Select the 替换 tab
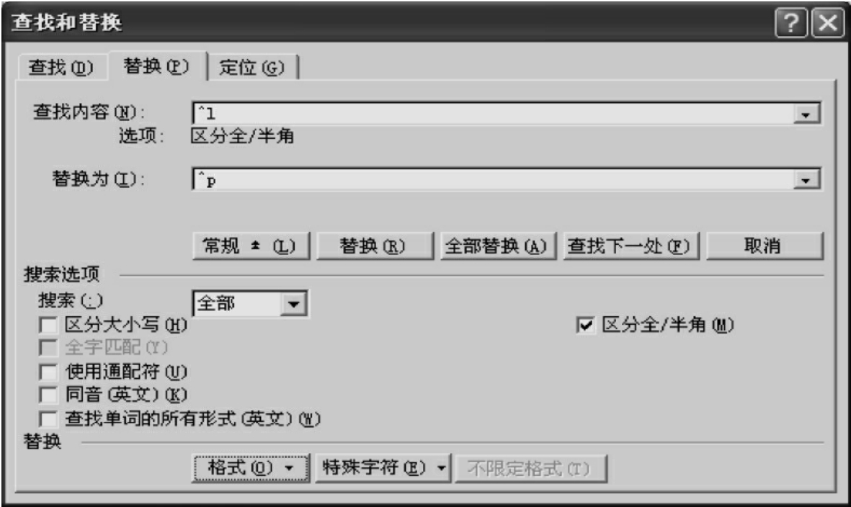Screen dimensions: 851x507 (x=156, y=66)
